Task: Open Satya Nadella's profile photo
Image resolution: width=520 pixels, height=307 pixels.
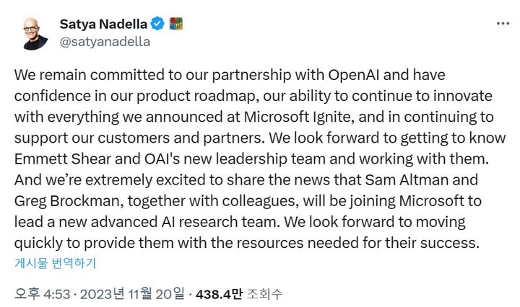Action: click(35, 32)
